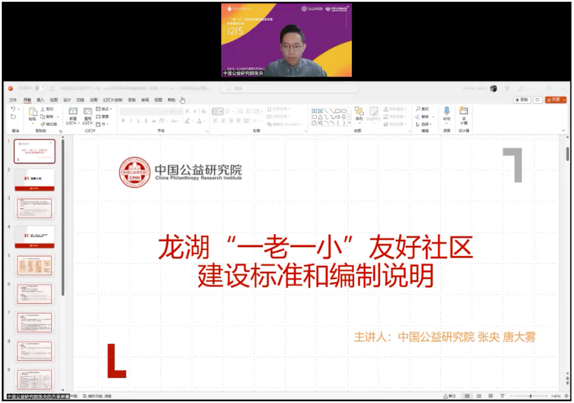Click the user account avatar icon
The width and height of the screenshot is (574, 403).
(x=493, y=88)
